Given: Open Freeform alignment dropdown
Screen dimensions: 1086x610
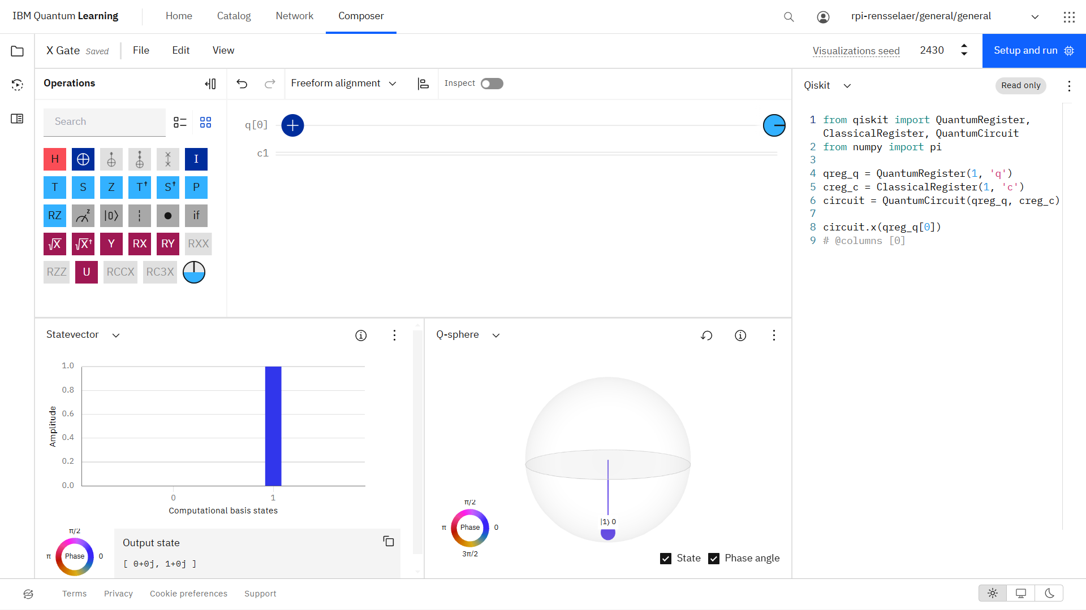Looking at the screenshot, I should pos(343,84).
